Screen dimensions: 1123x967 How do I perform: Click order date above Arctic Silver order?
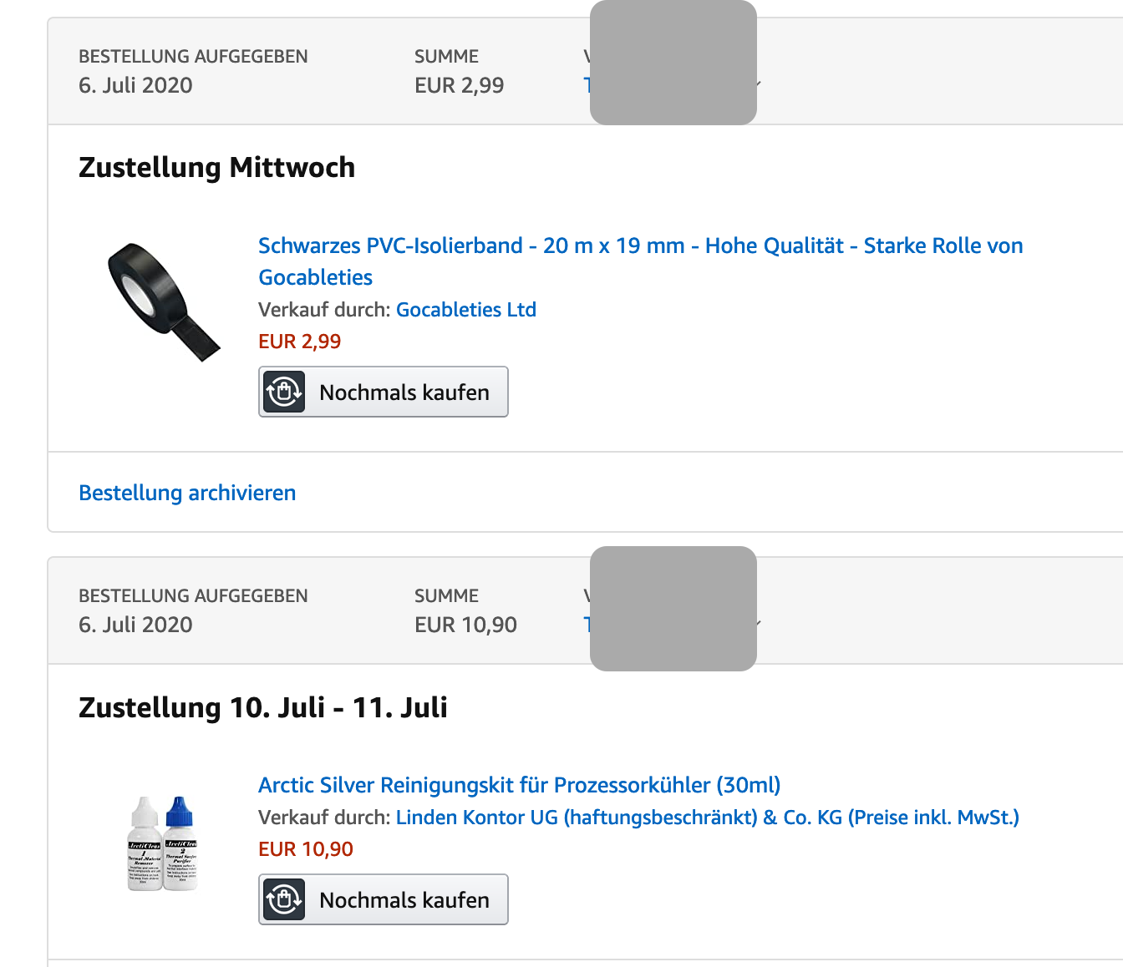point(135,625)
